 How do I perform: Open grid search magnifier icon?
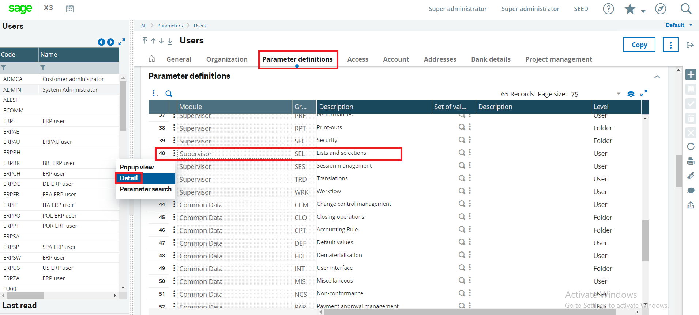(169, 93)
